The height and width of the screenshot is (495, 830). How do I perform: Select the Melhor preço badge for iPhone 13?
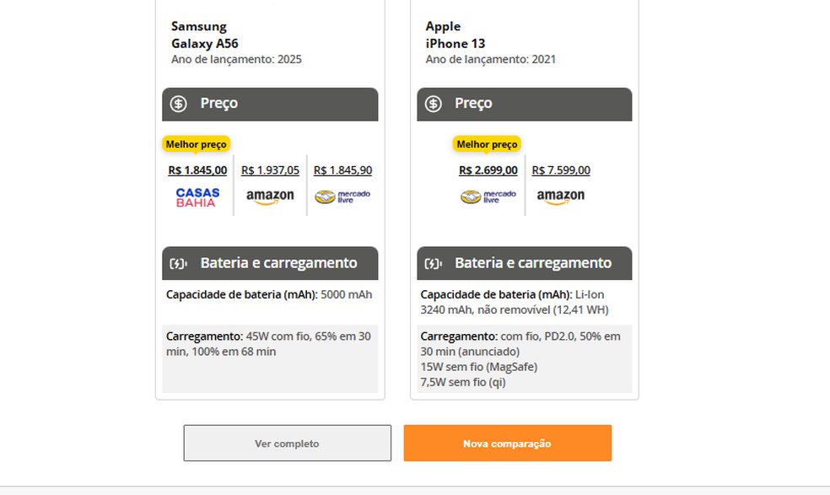coord(488,144)
